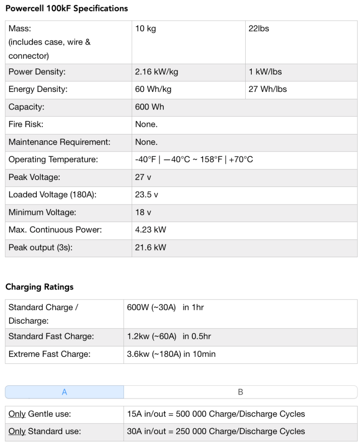Select the 30A in/out 250 000 cycles cell
This screenshot has height=448, width=363.
(x=216, y=431)
